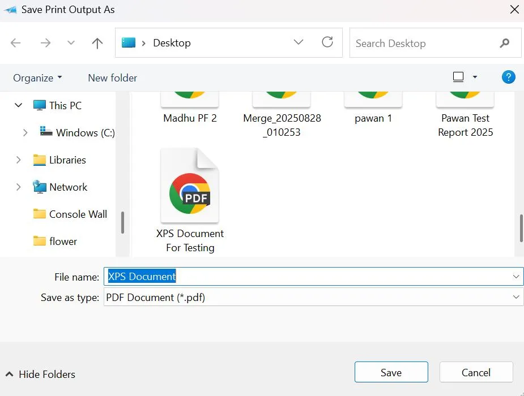Click the search magnifier icon
The height and width of the screenshot is (396, 524).
[505, 43]
